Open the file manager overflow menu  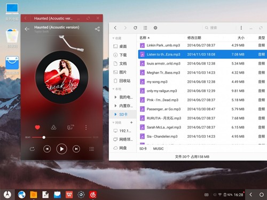pyautogui.click(x=241, y=28)
